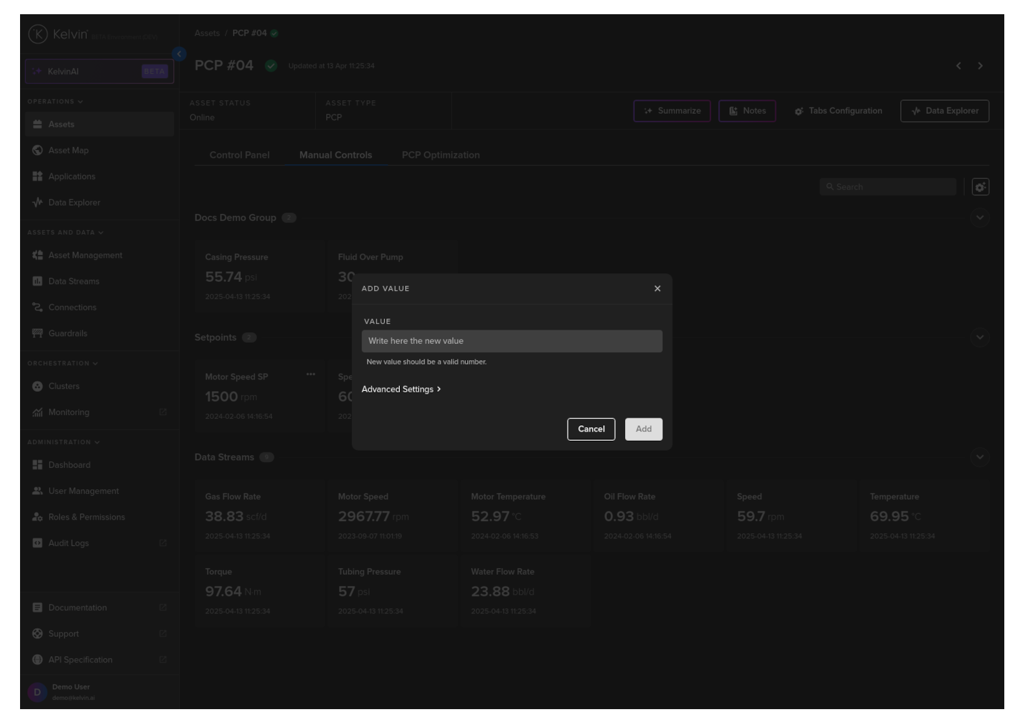
Task: Open KelvinAI beta assistant
Action: [100, 72]
